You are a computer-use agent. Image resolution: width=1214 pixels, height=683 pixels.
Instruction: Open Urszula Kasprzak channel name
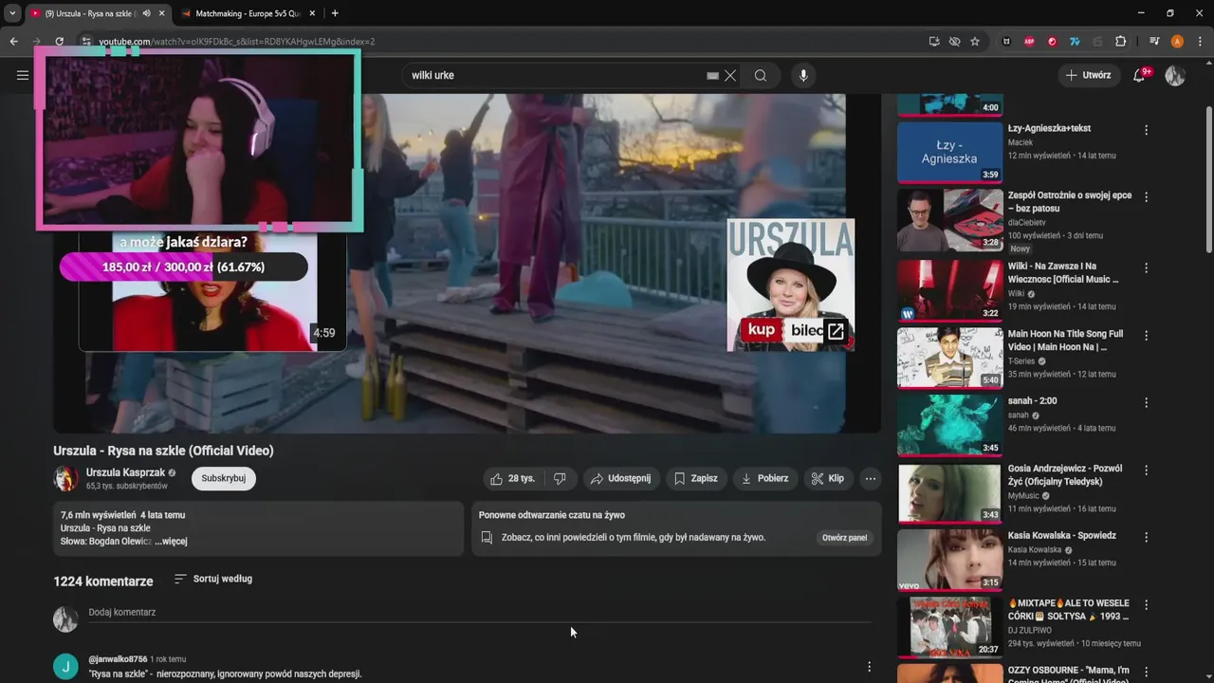tap(125, 472)
